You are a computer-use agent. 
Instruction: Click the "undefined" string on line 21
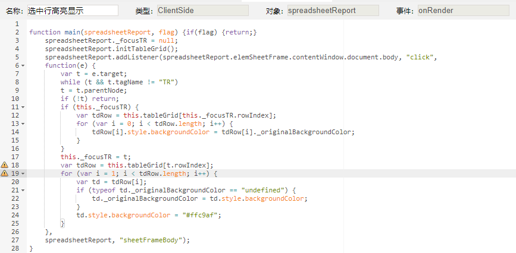[x=264, y=190]
